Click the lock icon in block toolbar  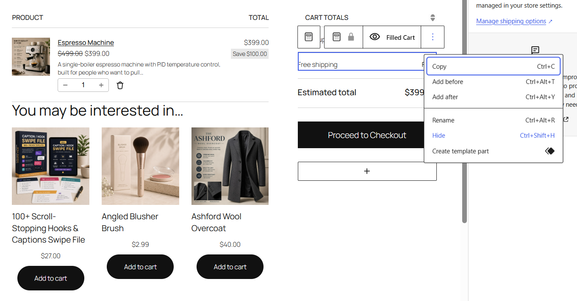(351, 37)
